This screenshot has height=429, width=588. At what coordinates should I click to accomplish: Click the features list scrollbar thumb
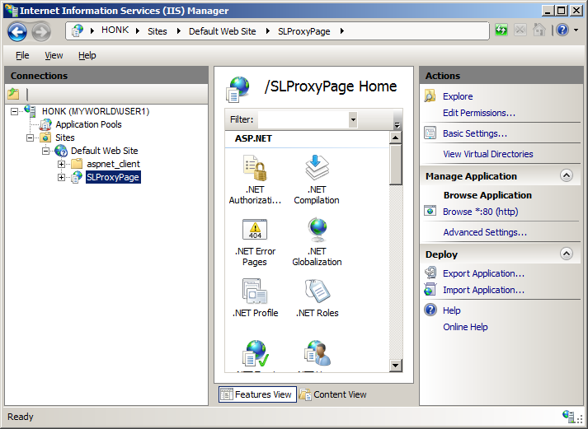pos(396,165)
